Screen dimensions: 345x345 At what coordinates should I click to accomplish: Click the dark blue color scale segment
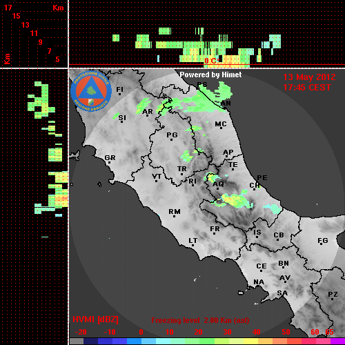coord(90,341)
